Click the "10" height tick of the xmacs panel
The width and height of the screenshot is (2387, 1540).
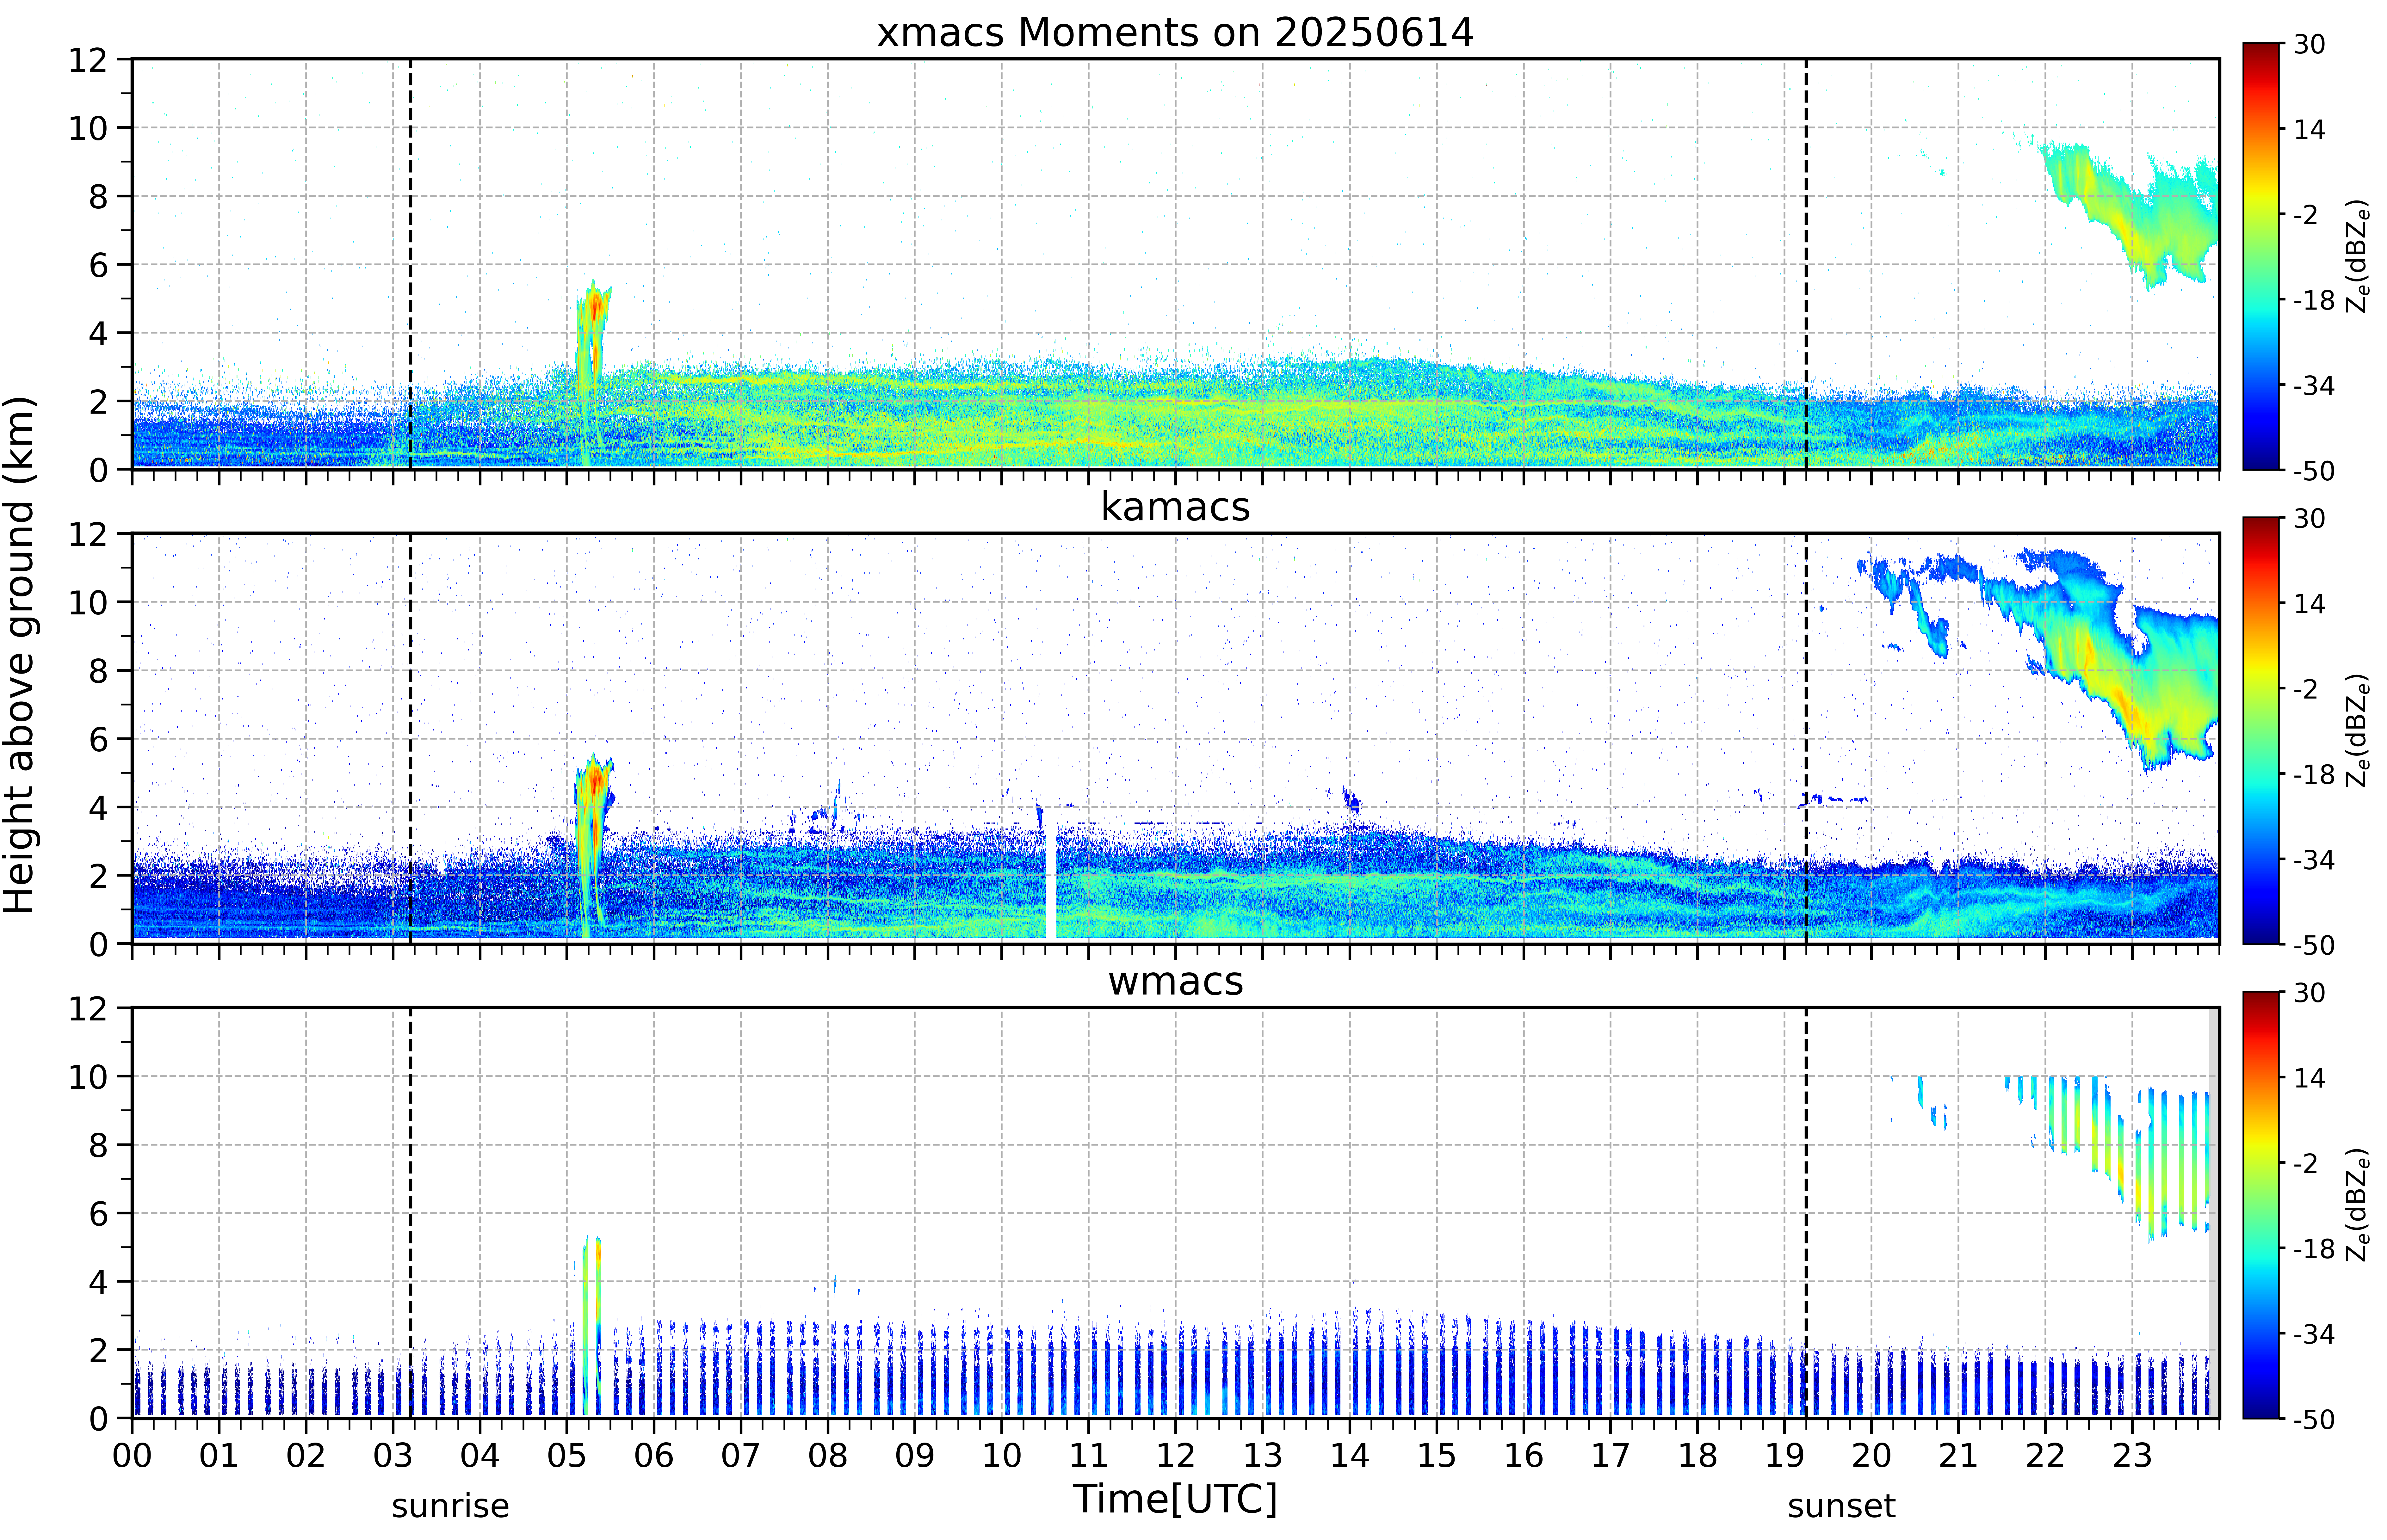click(88, 128)
